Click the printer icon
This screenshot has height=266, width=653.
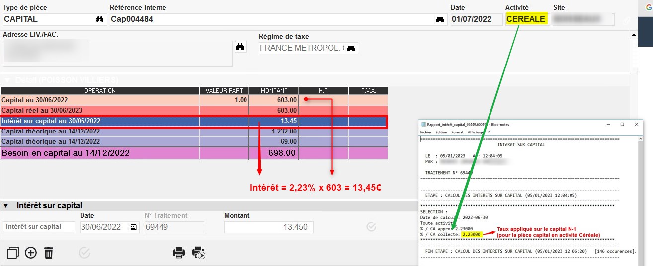pyautogui.click(x=179, y=253)
